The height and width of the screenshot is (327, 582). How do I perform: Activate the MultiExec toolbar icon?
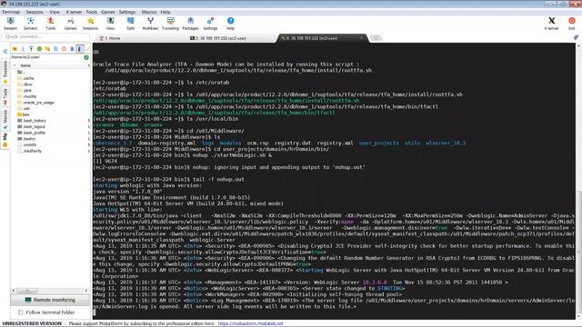(150, 24)
